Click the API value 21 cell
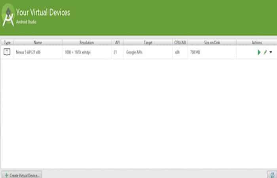Screen dimensions: 277x178 [x=118, y=52]
